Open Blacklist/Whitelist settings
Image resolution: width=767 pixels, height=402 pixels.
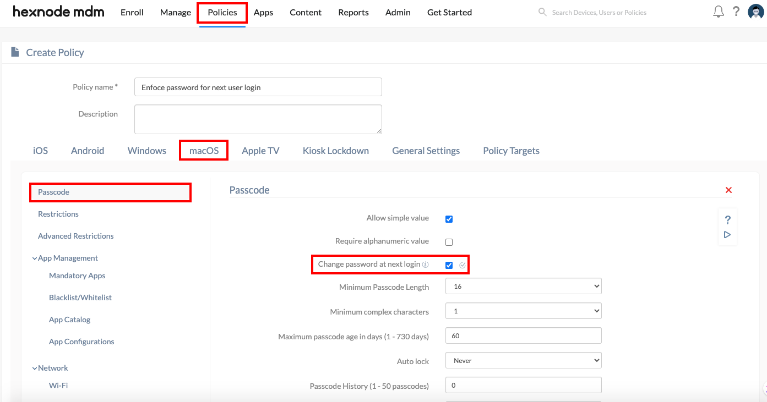80,298
